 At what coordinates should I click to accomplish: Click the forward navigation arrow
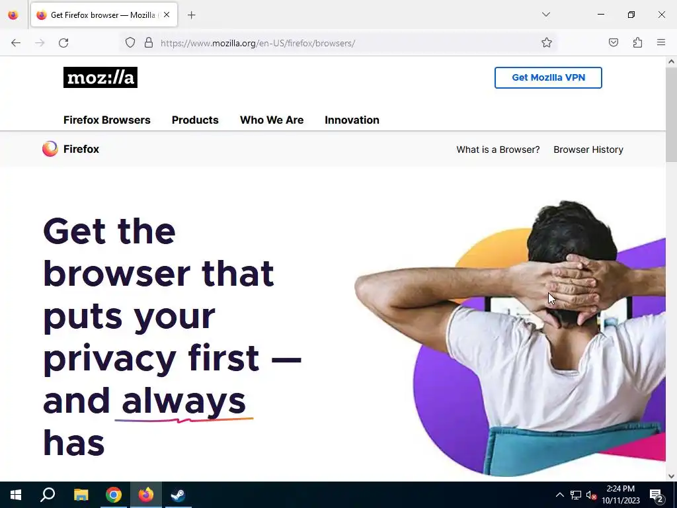tap(40, 43)
